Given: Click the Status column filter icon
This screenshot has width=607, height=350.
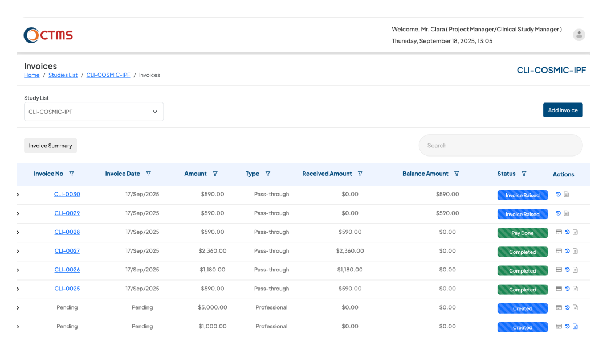Looking at the screenshot, I should click(524, 174).
